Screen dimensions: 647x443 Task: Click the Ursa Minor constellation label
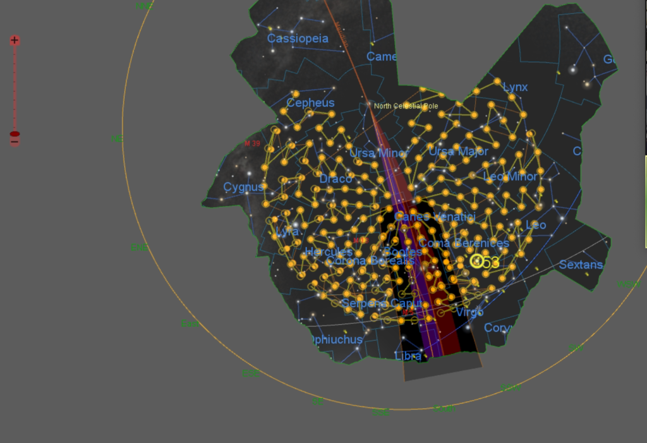(379, 153)
